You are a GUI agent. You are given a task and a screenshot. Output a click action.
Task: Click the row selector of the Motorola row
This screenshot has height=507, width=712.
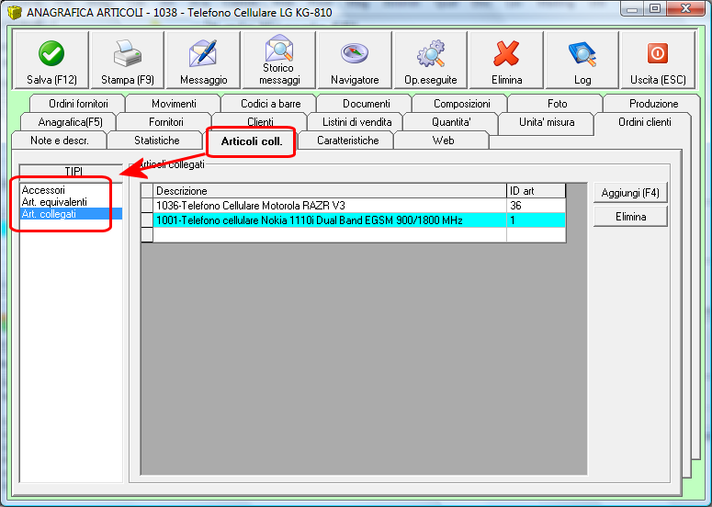147,206
